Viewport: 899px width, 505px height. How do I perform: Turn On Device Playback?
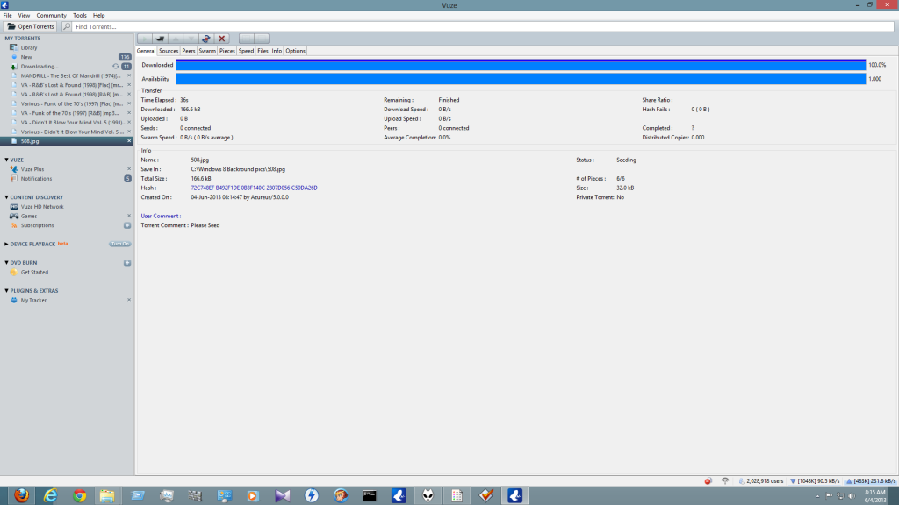[119, 244]
